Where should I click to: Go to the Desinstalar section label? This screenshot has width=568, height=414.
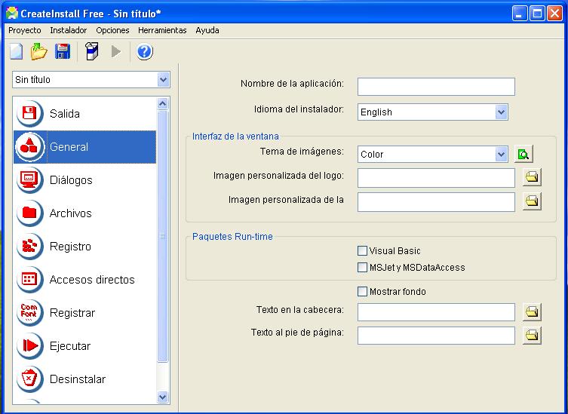click(78, 379)
